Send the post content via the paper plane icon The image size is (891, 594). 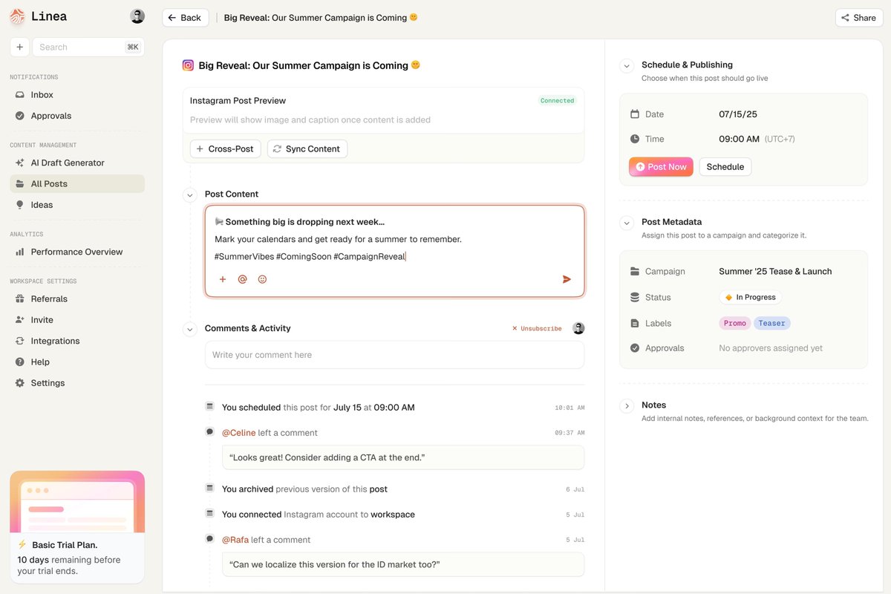pyautogui.click(x=566, y=278)
